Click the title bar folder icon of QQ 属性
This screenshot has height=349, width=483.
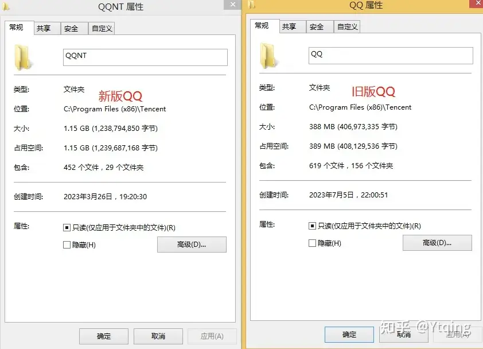[251, 5]
